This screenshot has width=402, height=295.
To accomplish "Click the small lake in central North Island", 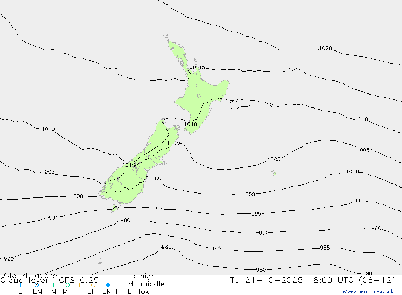I will tap(199, 96).
